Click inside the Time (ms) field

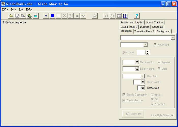point(141,52)
